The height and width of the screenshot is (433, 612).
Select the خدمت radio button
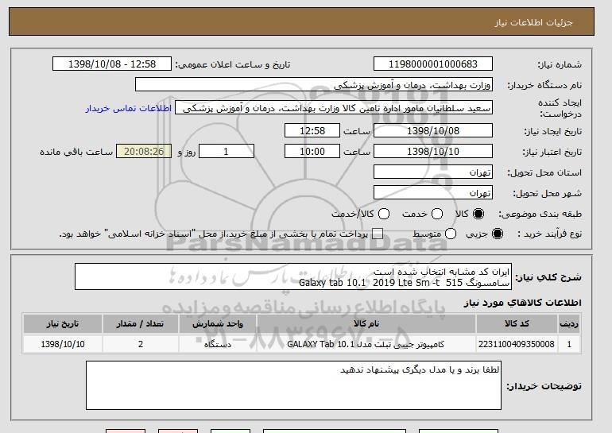point(437,214)
